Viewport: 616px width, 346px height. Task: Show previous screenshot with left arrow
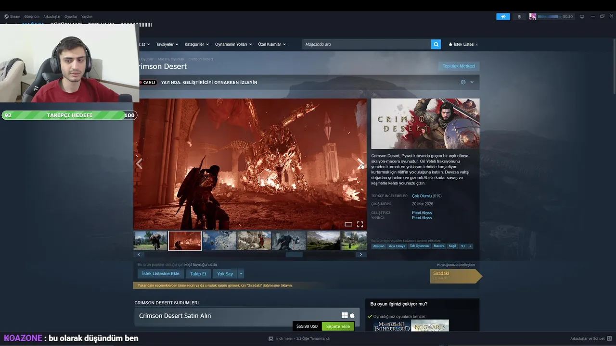pos(140,164)
